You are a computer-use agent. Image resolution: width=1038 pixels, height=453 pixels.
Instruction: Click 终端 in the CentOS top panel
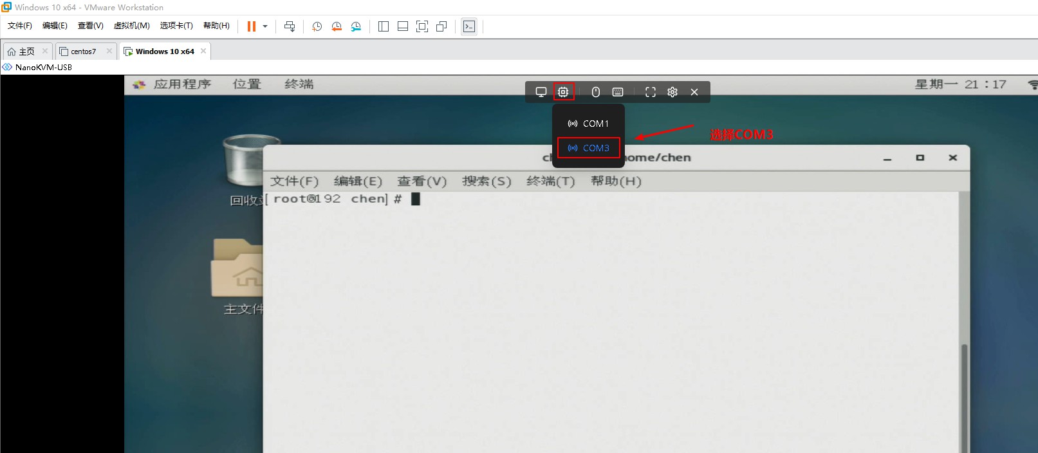(x=299, y=84)
